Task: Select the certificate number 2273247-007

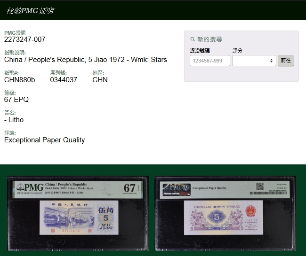Action: pos(25,39)
